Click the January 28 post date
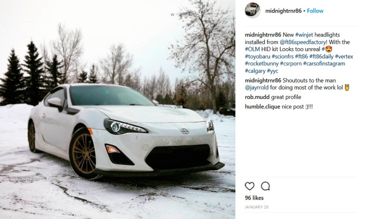Image resolution: width=366 pixels, height=219 pixels. pyautogui.click(x=256, y=207)
